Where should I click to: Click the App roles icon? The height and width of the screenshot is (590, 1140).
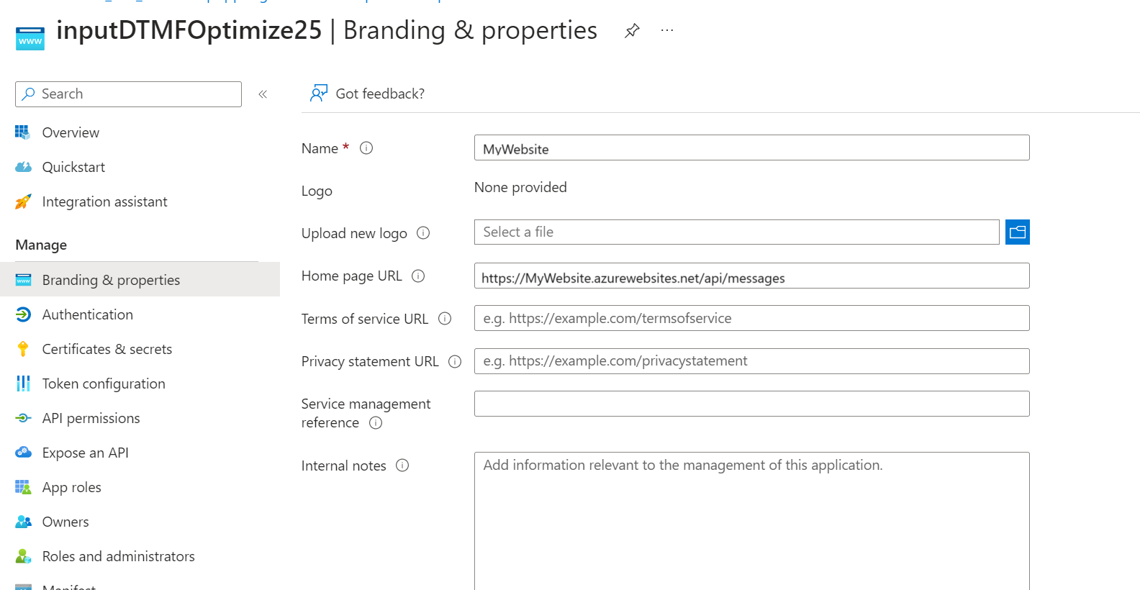tap(23, 487)
